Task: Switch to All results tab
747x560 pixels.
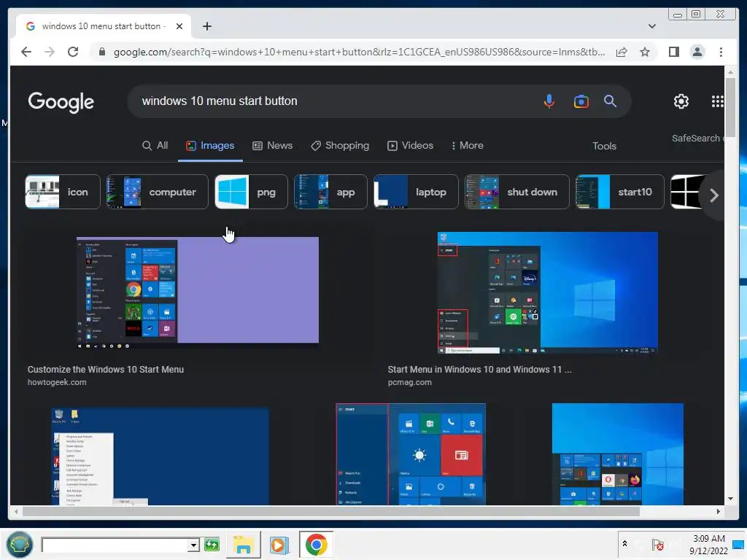Action: [155, 146]
